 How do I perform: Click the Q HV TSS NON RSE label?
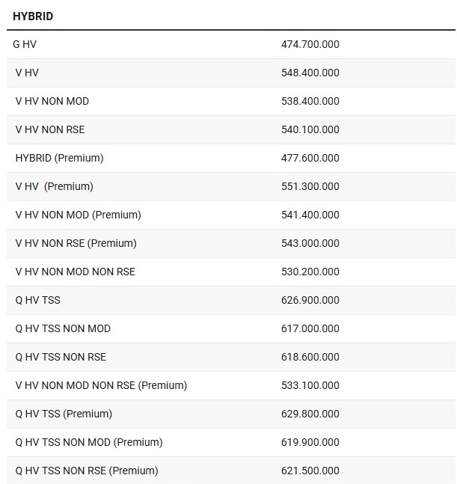pos(61,357)
